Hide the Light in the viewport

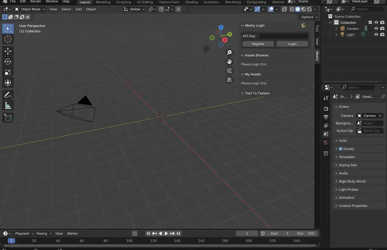click(x=376, y=34)
